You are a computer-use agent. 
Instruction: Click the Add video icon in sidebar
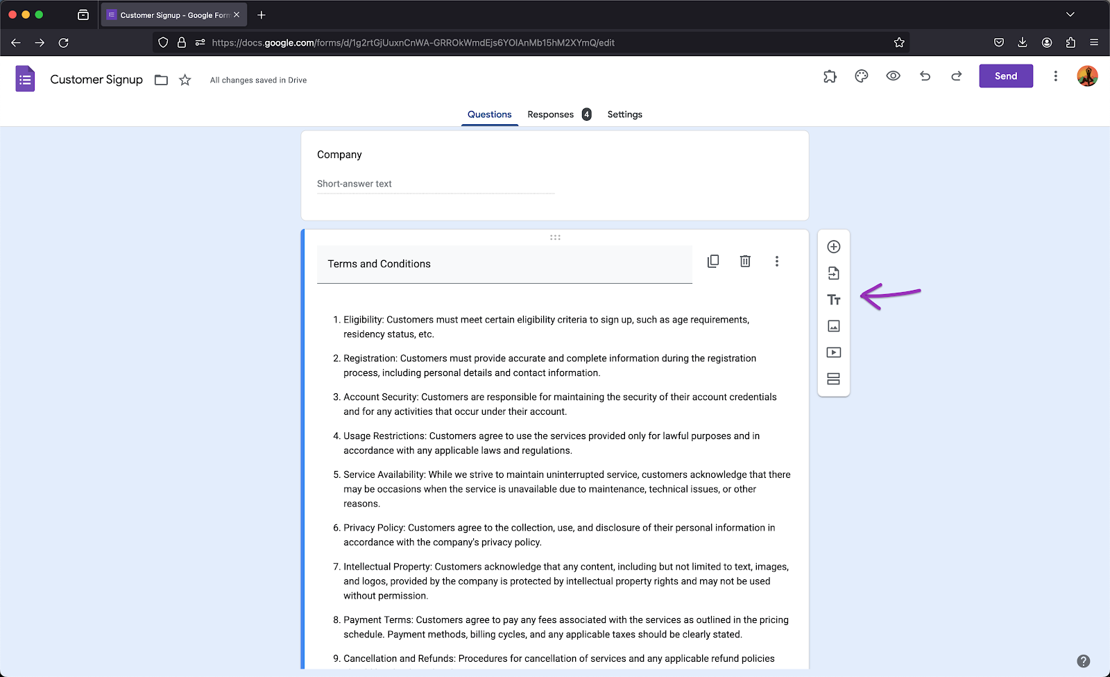pyautogui.click(x=834, y=352)
